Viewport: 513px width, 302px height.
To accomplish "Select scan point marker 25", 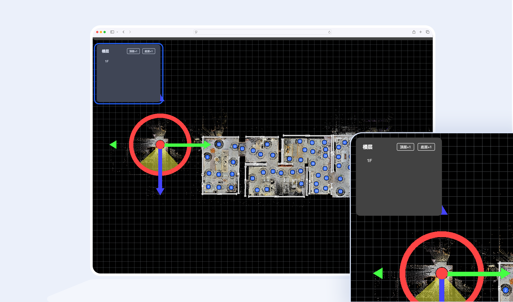I will coord(301,184).
